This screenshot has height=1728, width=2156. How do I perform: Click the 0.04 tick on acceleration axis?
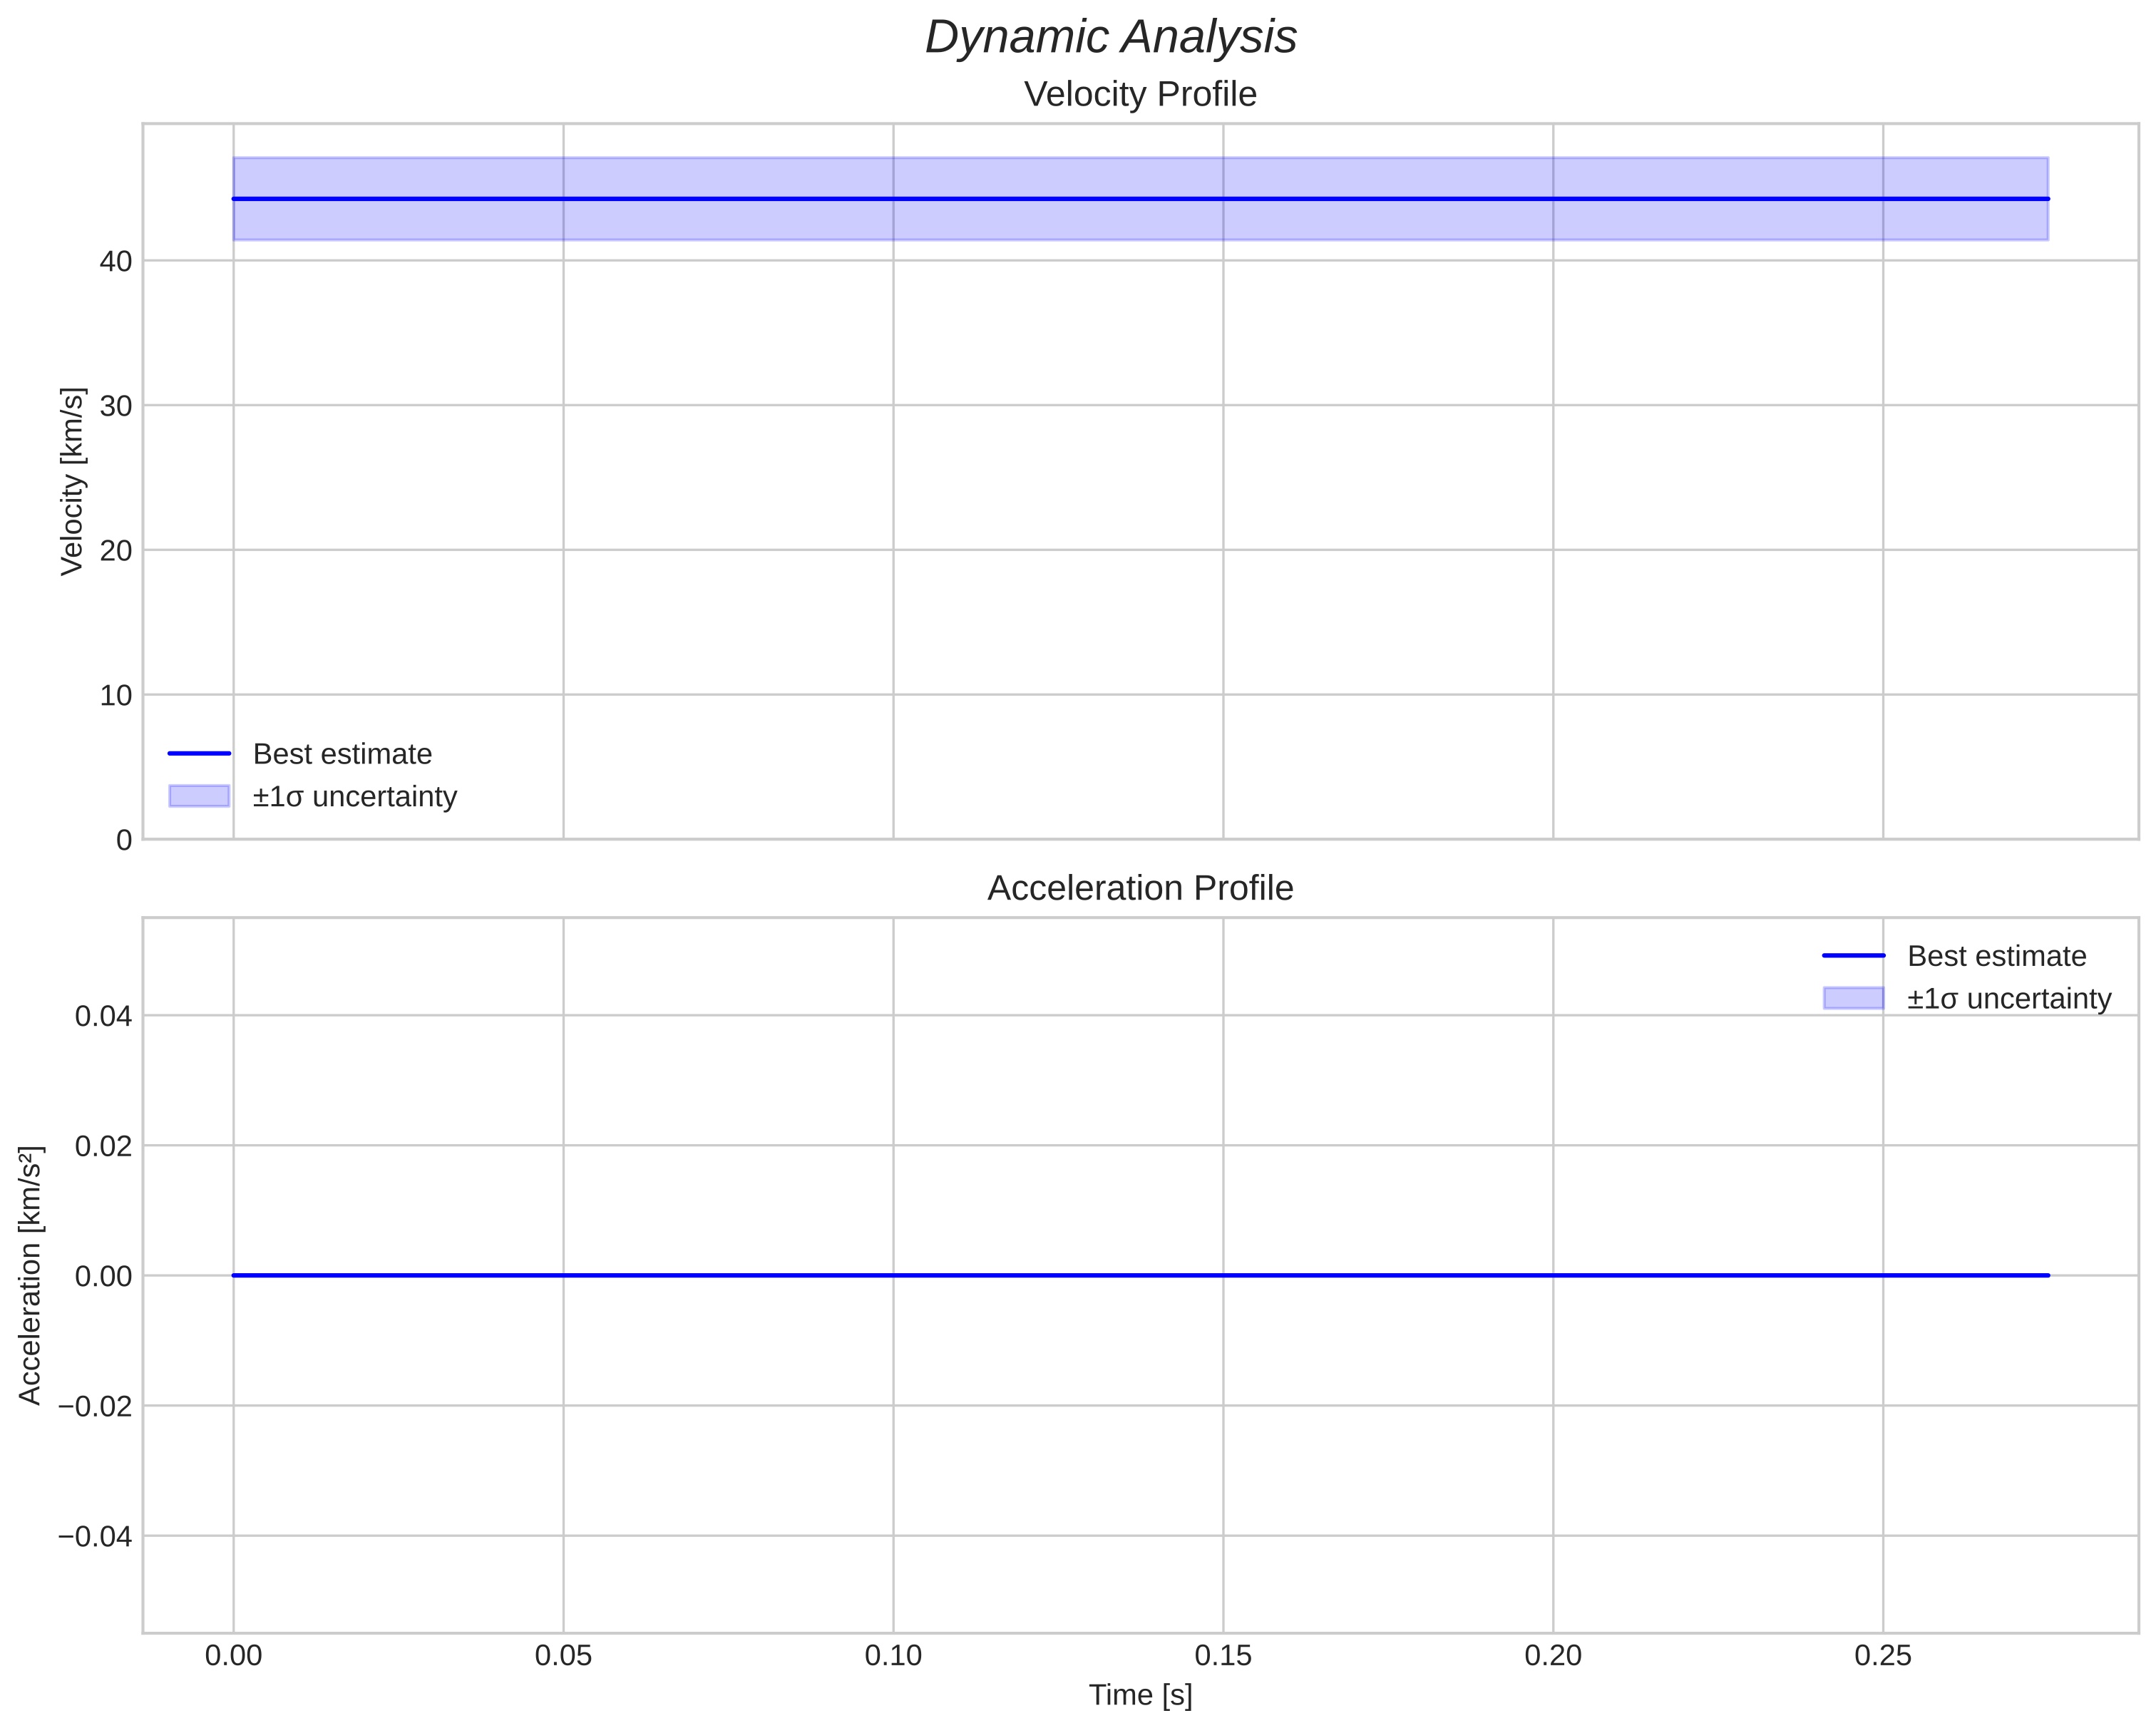[103, 1016]
